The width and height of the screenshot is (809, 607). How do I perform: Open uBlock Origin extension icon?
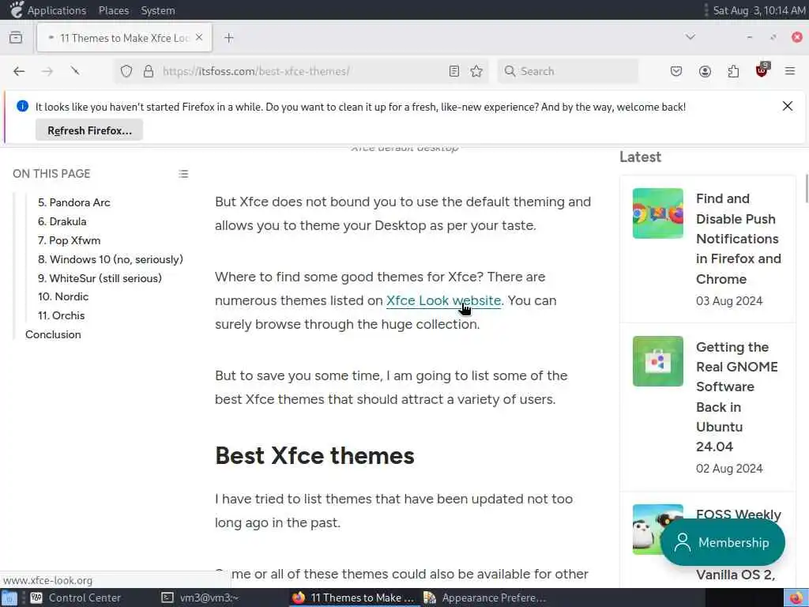point(762,70)
